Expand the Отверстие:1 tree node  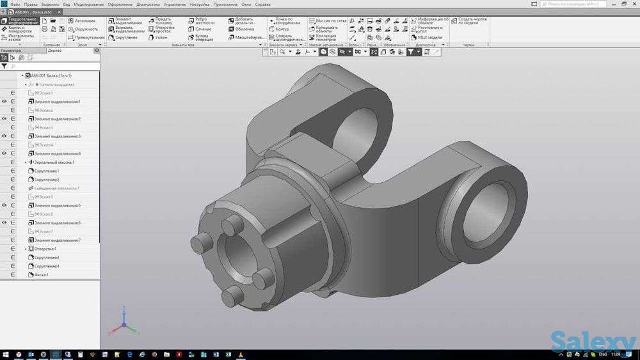[26, 249]
